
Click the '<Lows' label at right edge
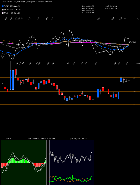[137, 63]
